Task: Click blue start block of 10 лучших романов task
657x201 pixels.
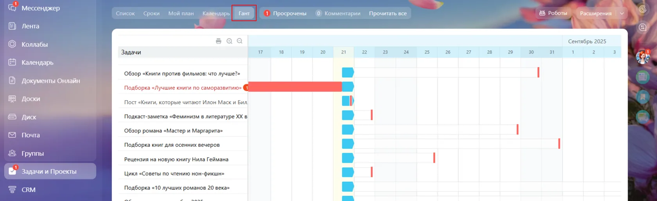Action: point(348,187)
